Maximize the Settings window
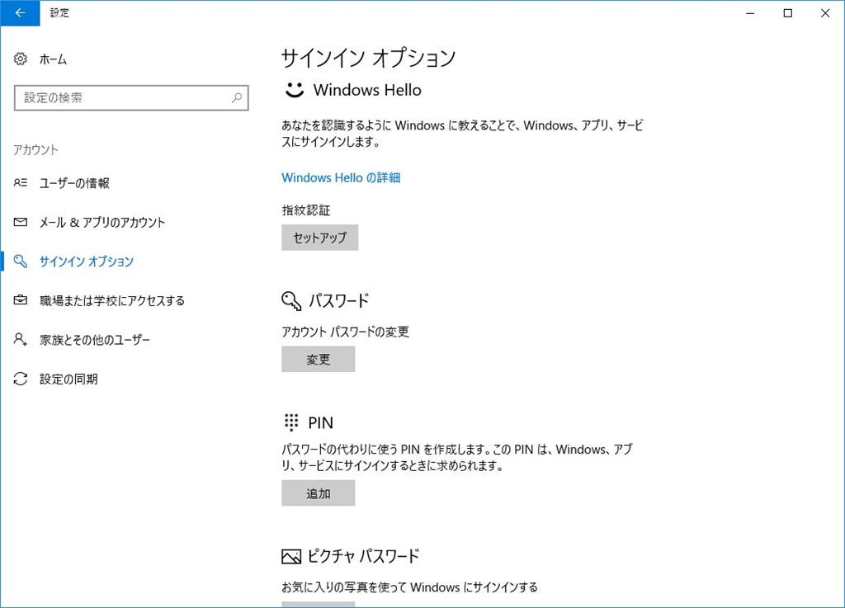 point(788,13)
